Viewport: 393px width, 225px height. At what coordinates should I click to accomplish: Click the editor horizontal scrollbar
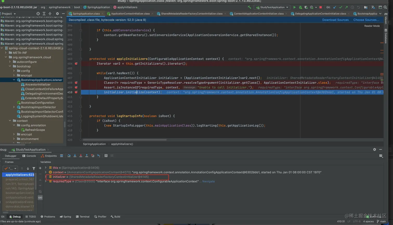point(125,140)
